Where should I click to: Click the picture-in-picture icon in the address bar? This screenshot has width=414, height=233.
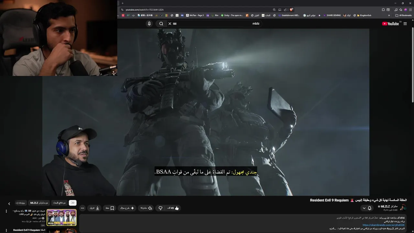click(280, 10)
